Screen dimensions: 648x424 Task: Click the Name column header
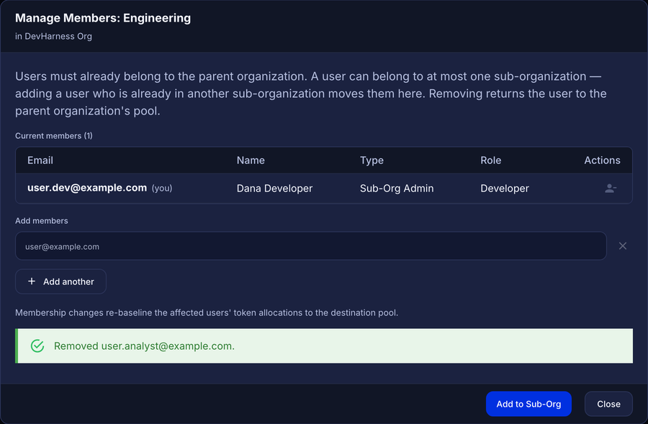click(x=251, y=161)
